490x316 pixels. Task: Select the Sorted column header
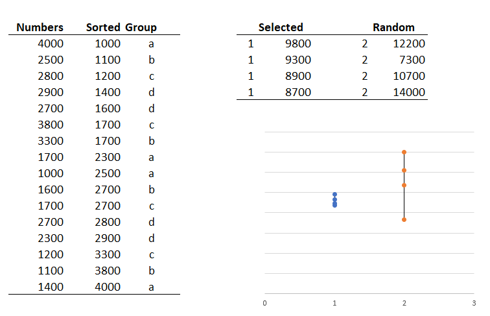[x=103, y=27]
